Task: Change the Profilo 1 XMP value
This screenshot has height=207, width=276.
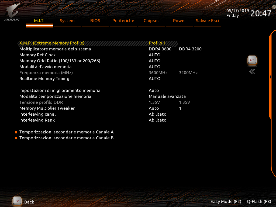Action: tap(157, 43)
